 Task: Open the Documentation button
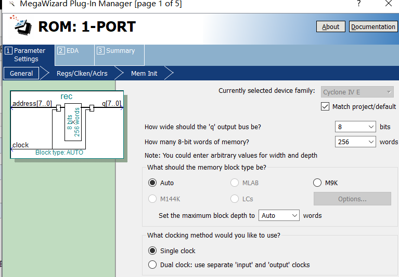[373, 26]
